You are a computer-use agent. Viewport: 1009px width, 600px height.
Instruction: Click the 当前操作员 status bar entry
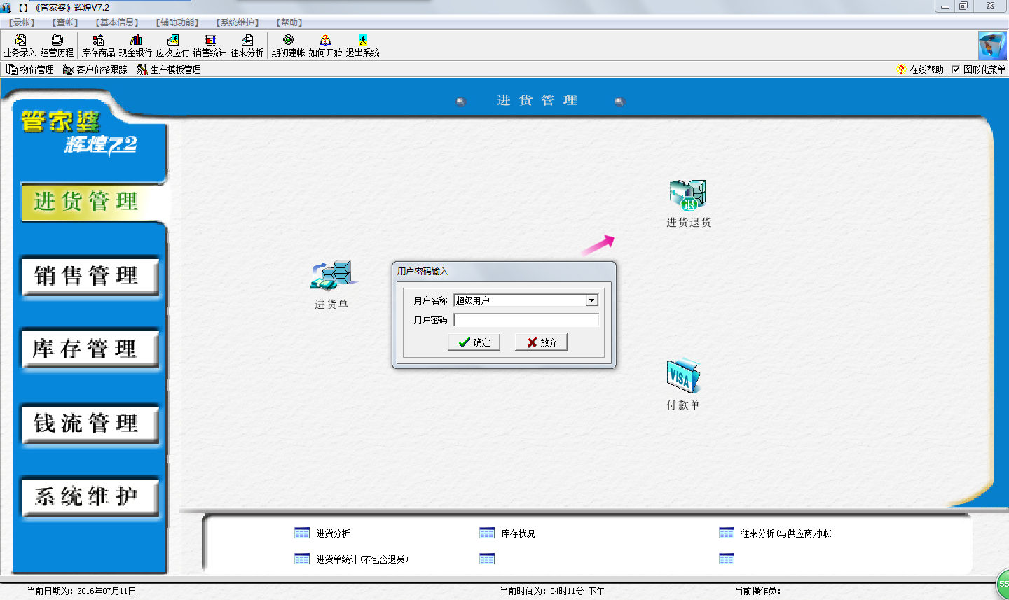click(x=757, y=592)
